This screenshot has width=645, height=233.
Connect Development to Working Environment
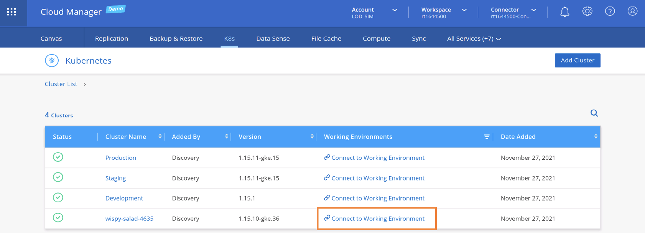pyautogui.click(x=374, y=198)
